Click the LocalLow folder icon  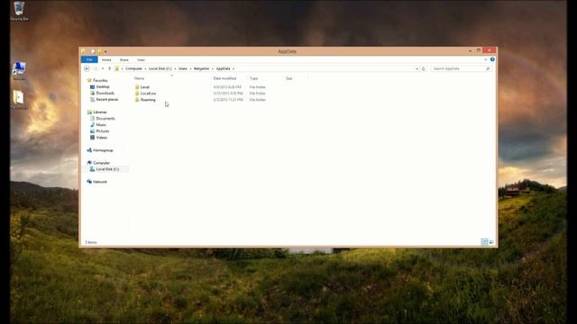[137, 94]
